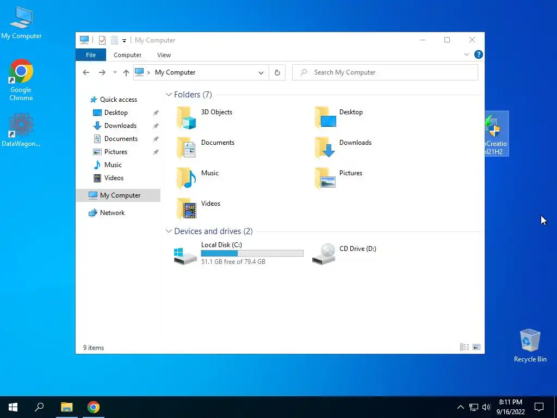Image resolution: width=557 pixels, height=418 pixels.
Task: Switch to the View ribbon tab
Action: (x=164, y=55)
